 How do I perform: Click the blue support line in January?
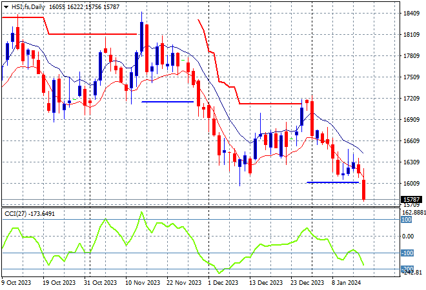pyautogui.click(x=332, y=182)
